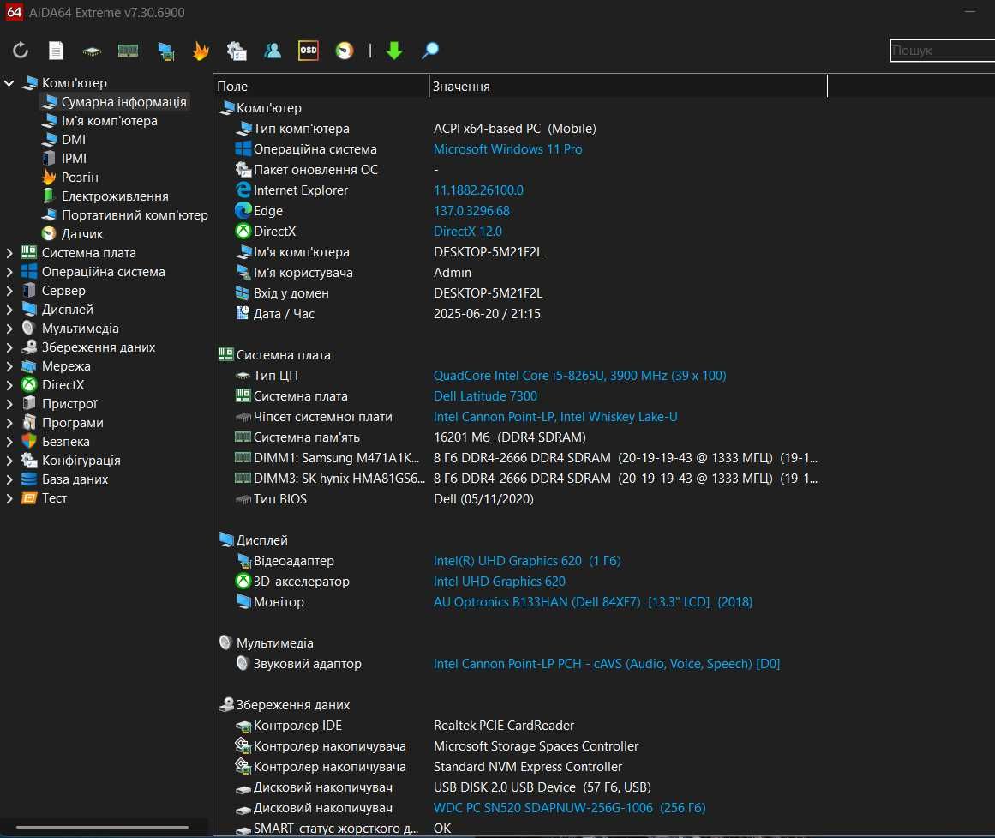The height and width of the screenshot is (838, 995).
Task: Open the Report document icon
Action: (x=56, y=51)
